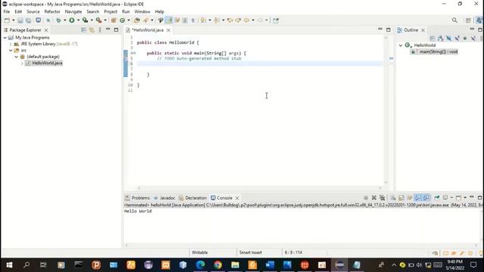Image resolution: width=484 pixels, height=272 pixels.
Task: Toggle Show Console on Standard Out change
Action: tap(417, 198)
